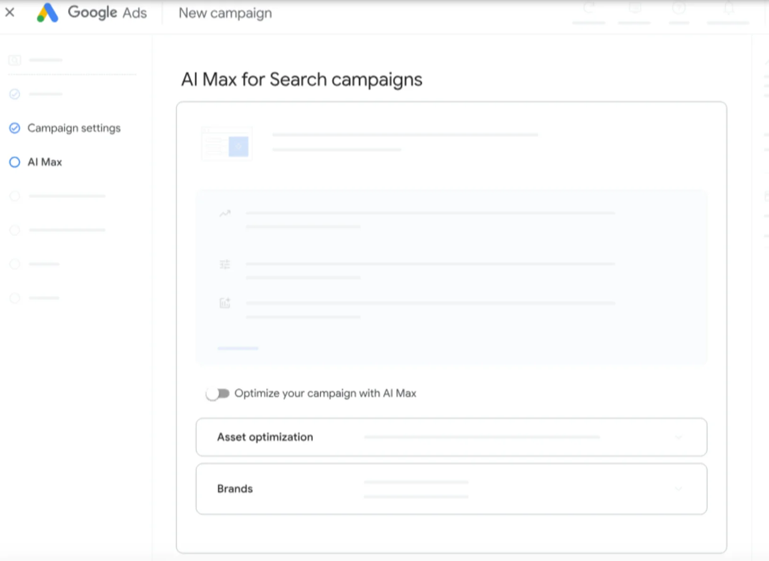769x561 pixels.
Task: Open the first unfilled step circle below AI Max
Action: tap(15, 196)
